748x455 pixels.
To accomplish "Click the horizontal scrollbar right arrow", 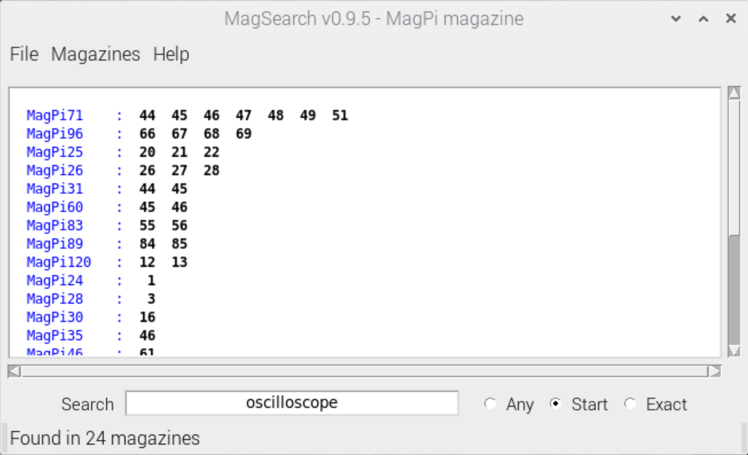I will [714, 371].
